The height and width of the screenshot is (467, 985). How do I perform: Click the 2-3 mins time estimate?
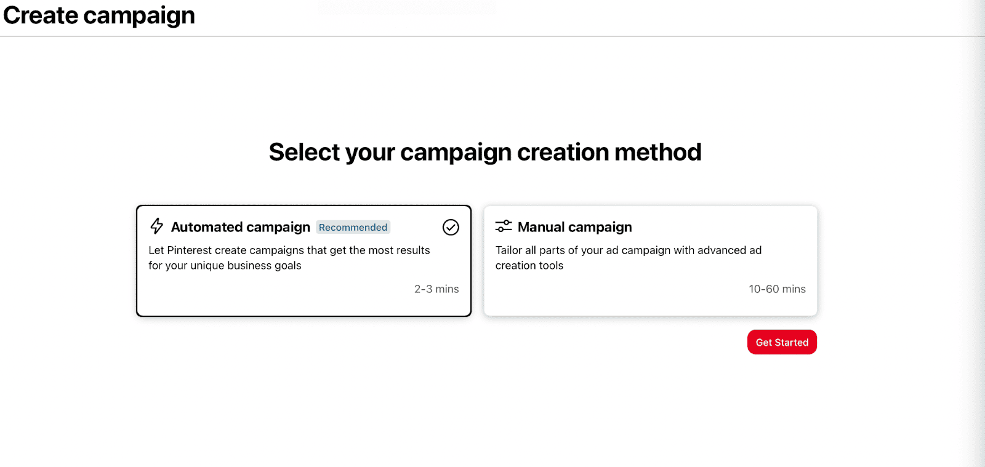(x=436, y=289)
